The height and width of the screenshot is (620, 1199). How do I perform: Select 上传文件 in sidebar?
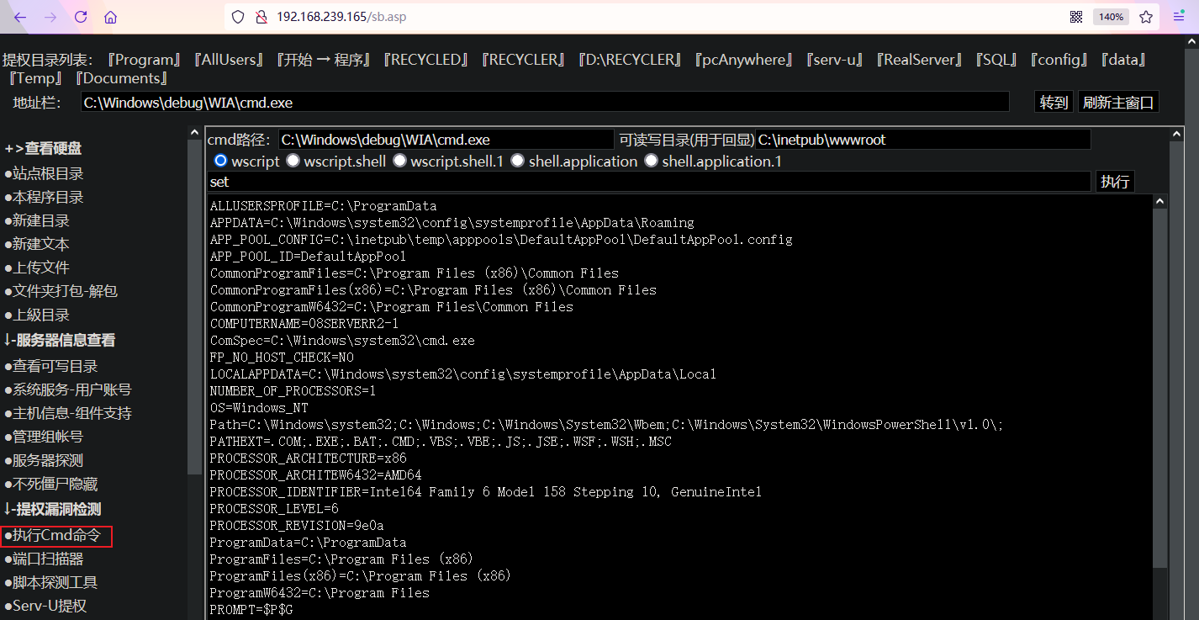[x=37, y=268]
